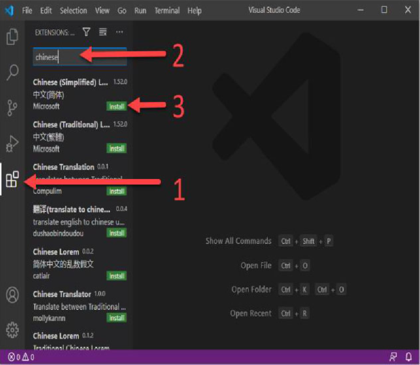Screen dimensions: 420x365
Task: Open the View menu
Action: pos(102,11)
